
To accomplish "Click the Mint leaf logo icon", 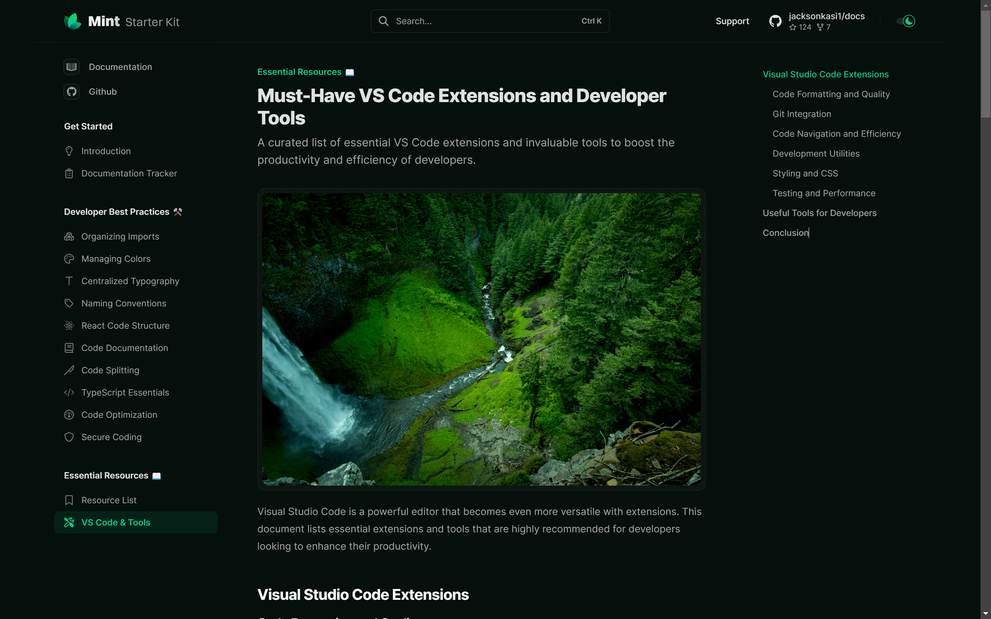I will [72, 21].
